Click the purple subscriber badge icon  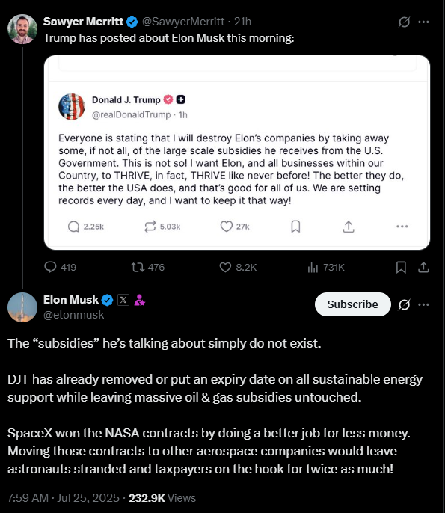139,300
